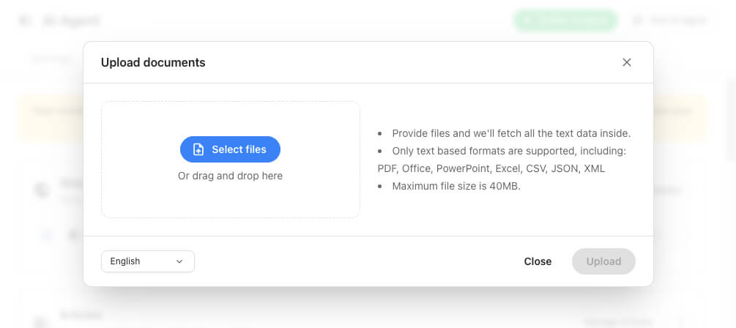Click the Select files button

point(230,149)
